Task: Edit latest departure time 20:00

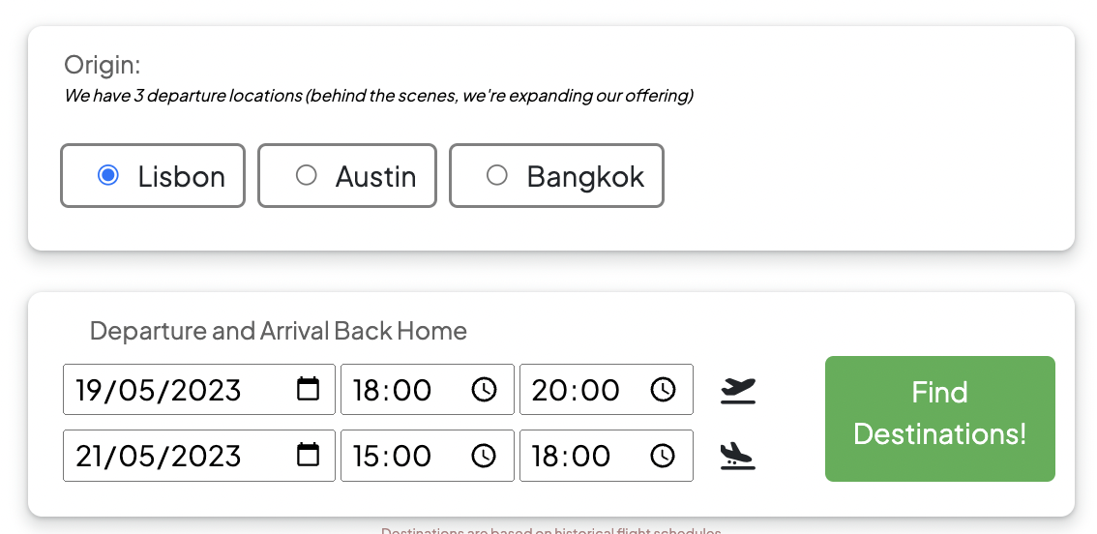Action: point(607,389)
